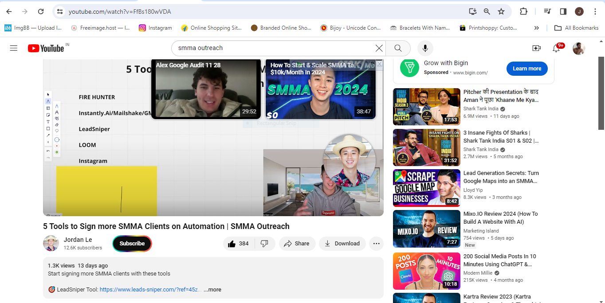Open the Modern Millie channel name
The image size is (605, 303).
point(478,273)
